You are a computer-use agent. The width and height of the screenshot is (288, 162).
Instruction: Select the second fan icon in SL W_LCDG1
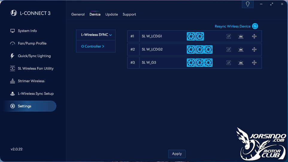[x=200, y=36]
